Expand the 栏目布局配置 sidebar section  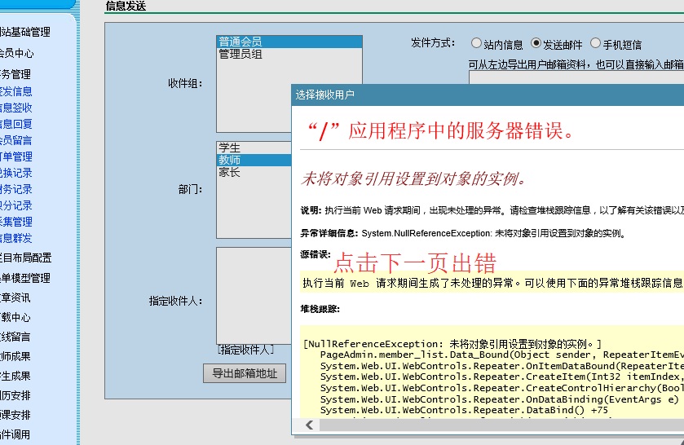tap(24, 258)
